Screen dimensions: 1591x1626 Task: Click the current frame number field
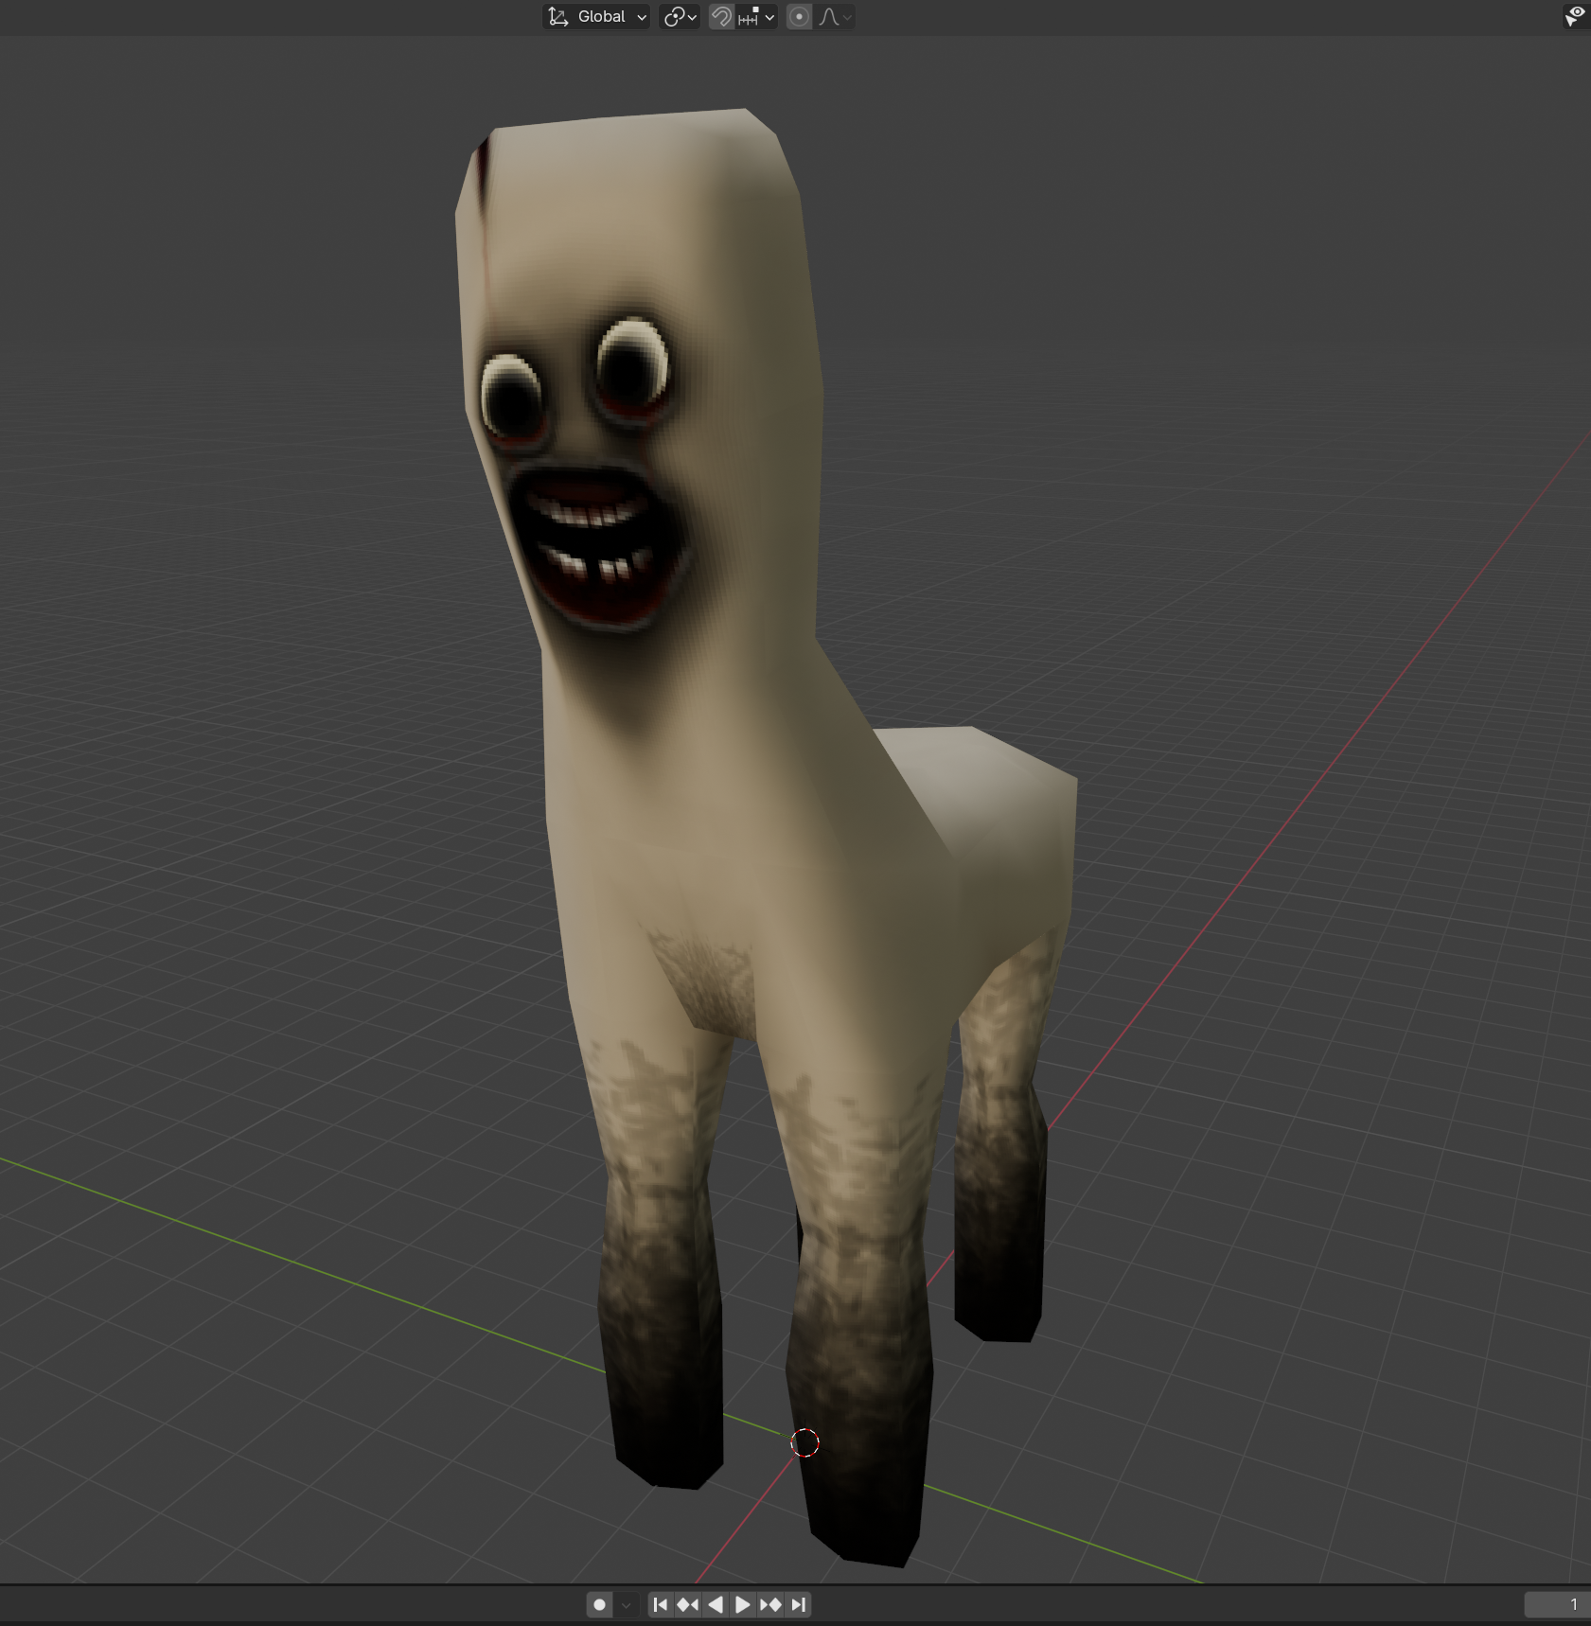coord(1557,1604)
